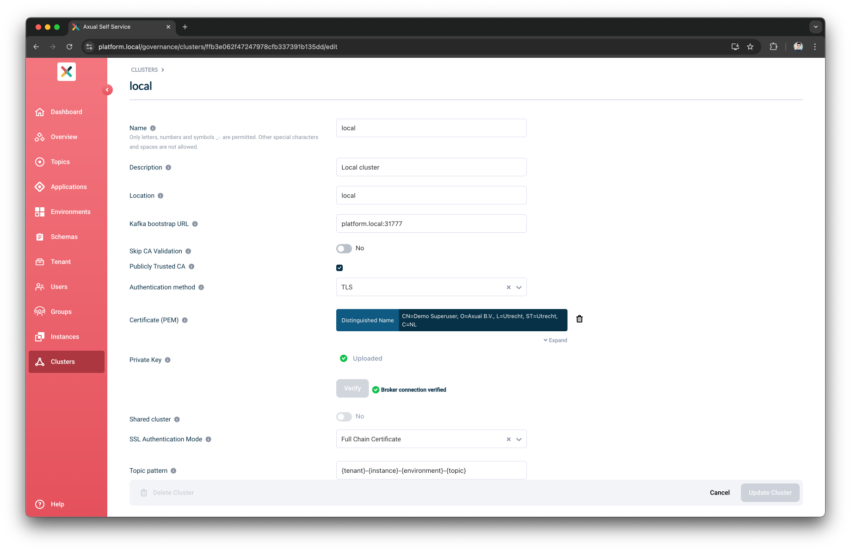Image resolution: width=851 pixels, height=551 pixels.
Task: Click the Location input field
Action: pos(431,196)
